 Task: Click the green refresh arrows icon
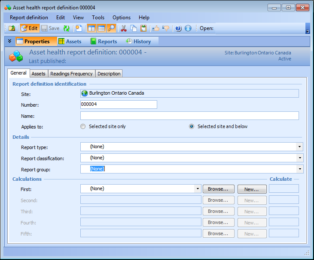point(66,28)
